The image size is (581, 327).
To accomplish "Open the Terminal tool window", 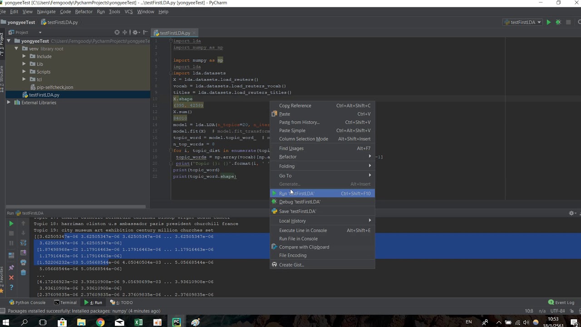I will [x=65, y=302].
